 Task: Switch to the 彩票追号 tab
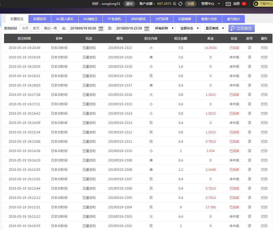tap(40, 19)
